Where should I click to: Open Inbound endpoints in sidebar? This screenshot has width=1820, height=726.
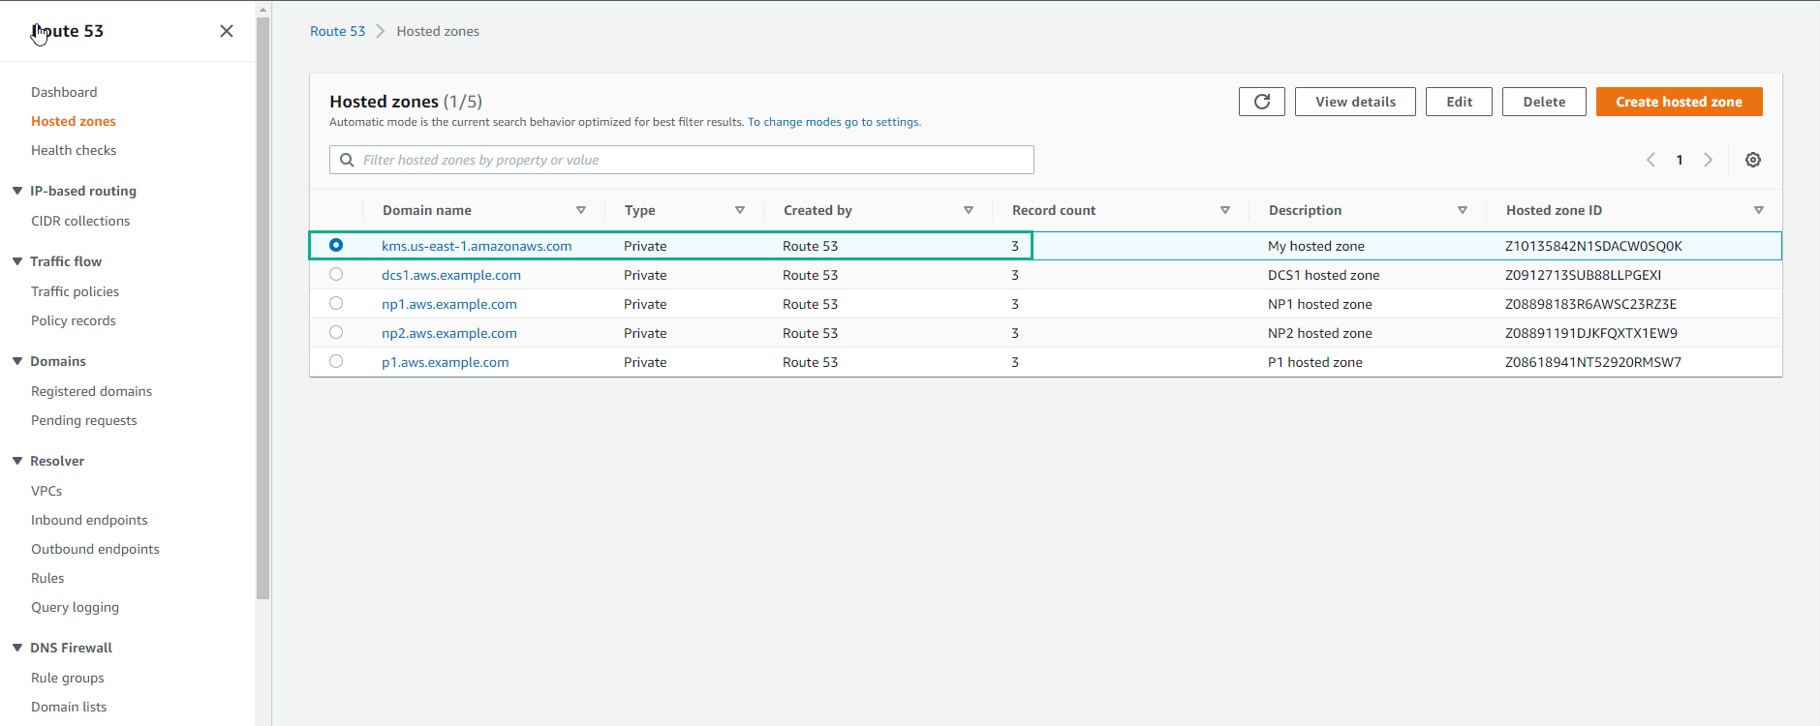[x=89, y=520]
